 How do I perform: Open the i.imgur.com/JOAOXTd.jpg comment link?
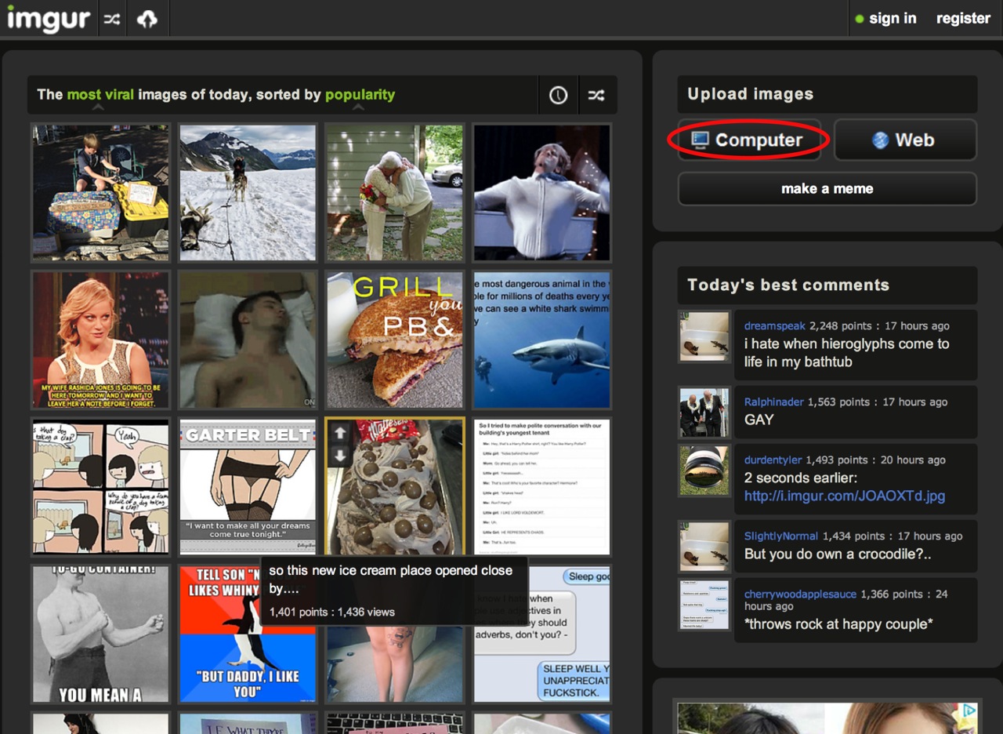click(845, 496)
